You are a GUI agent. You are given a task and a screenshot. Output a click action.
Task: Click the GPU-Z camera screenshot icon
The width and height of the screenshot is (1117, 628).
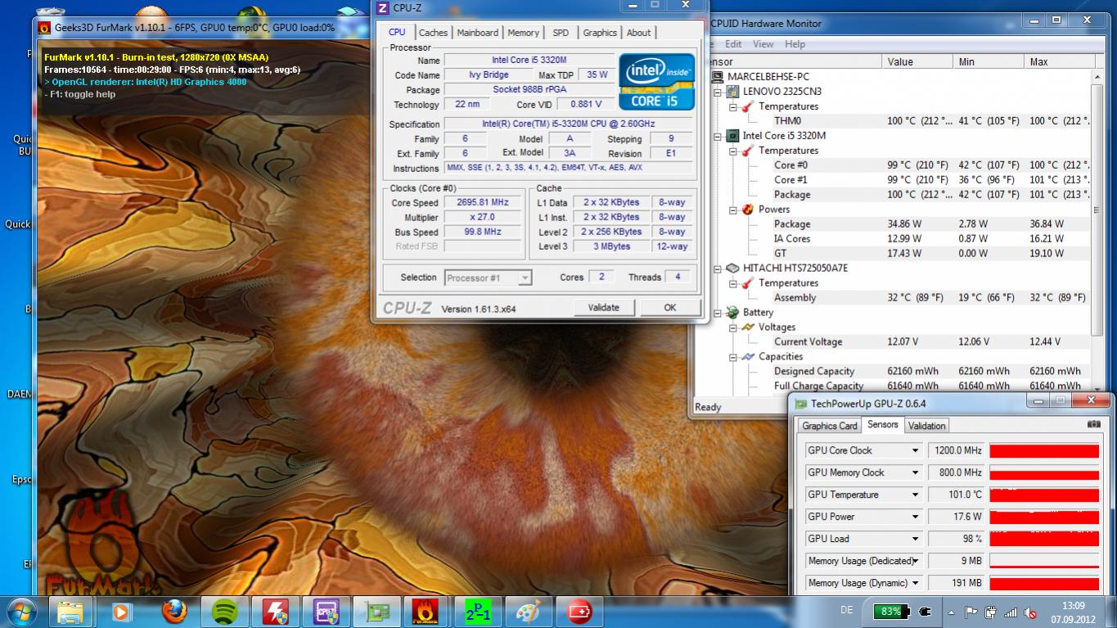click(1093, 425)
